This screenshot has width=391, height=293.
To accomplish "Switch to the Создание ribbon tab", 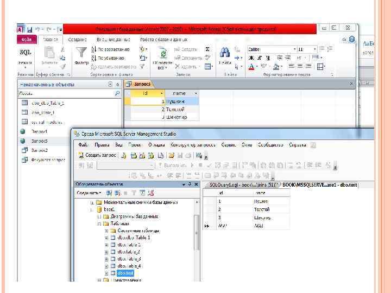I will click(77, 40).
